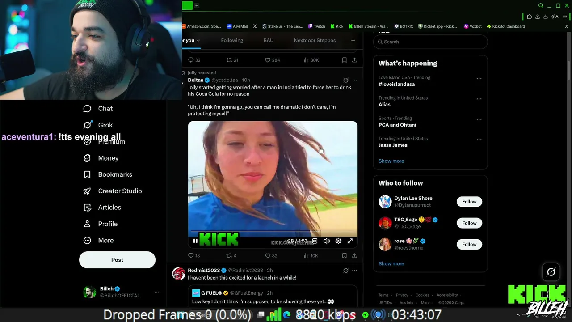Repost the Deltaa post
Viewport: 572px width, 322px height.
click(231, 255)
